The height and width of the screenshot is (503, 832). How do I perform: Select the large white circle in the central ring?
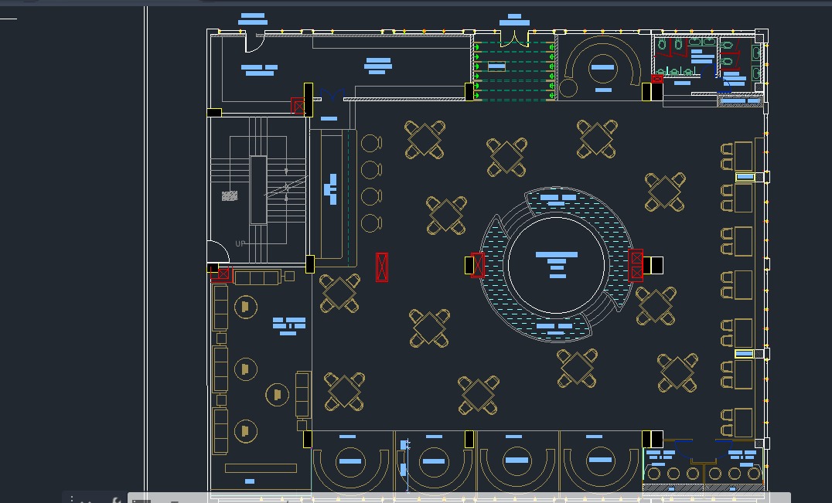[x=556, y=264]
